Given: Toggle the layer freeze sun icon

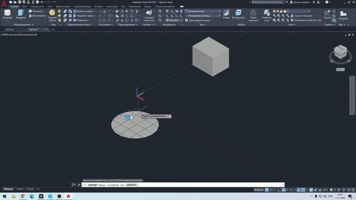Looking at the screenshot, I should click(278, 11).
